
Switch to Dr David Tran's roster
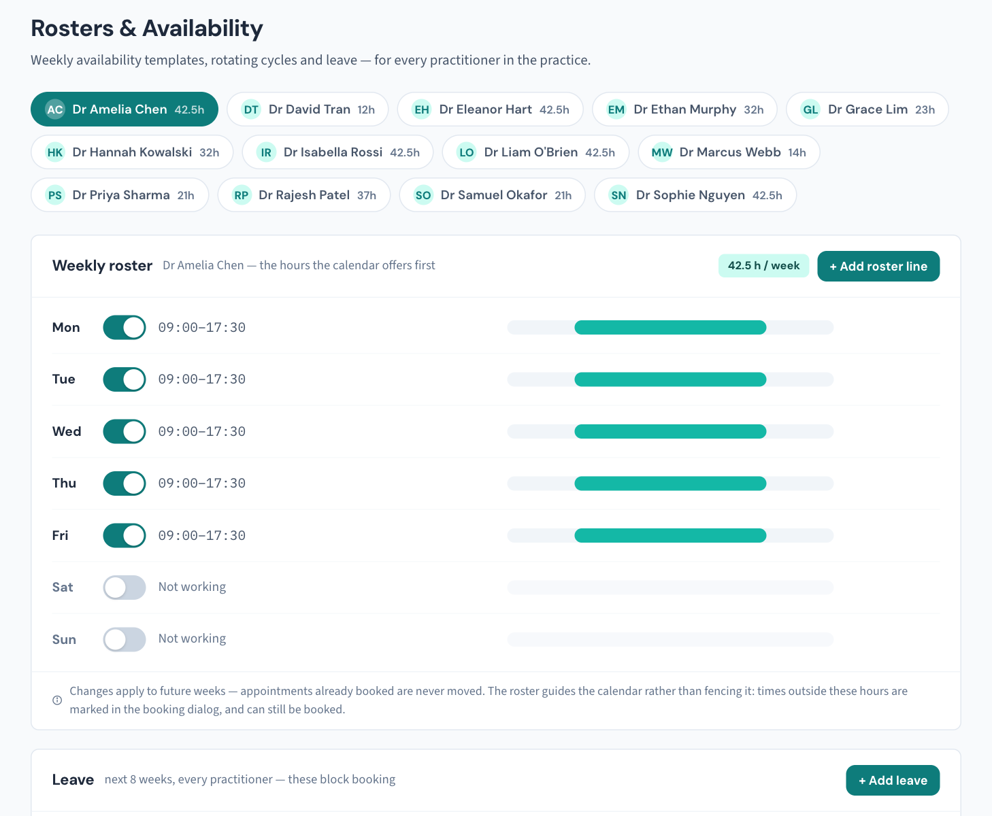tap(308, 109)
